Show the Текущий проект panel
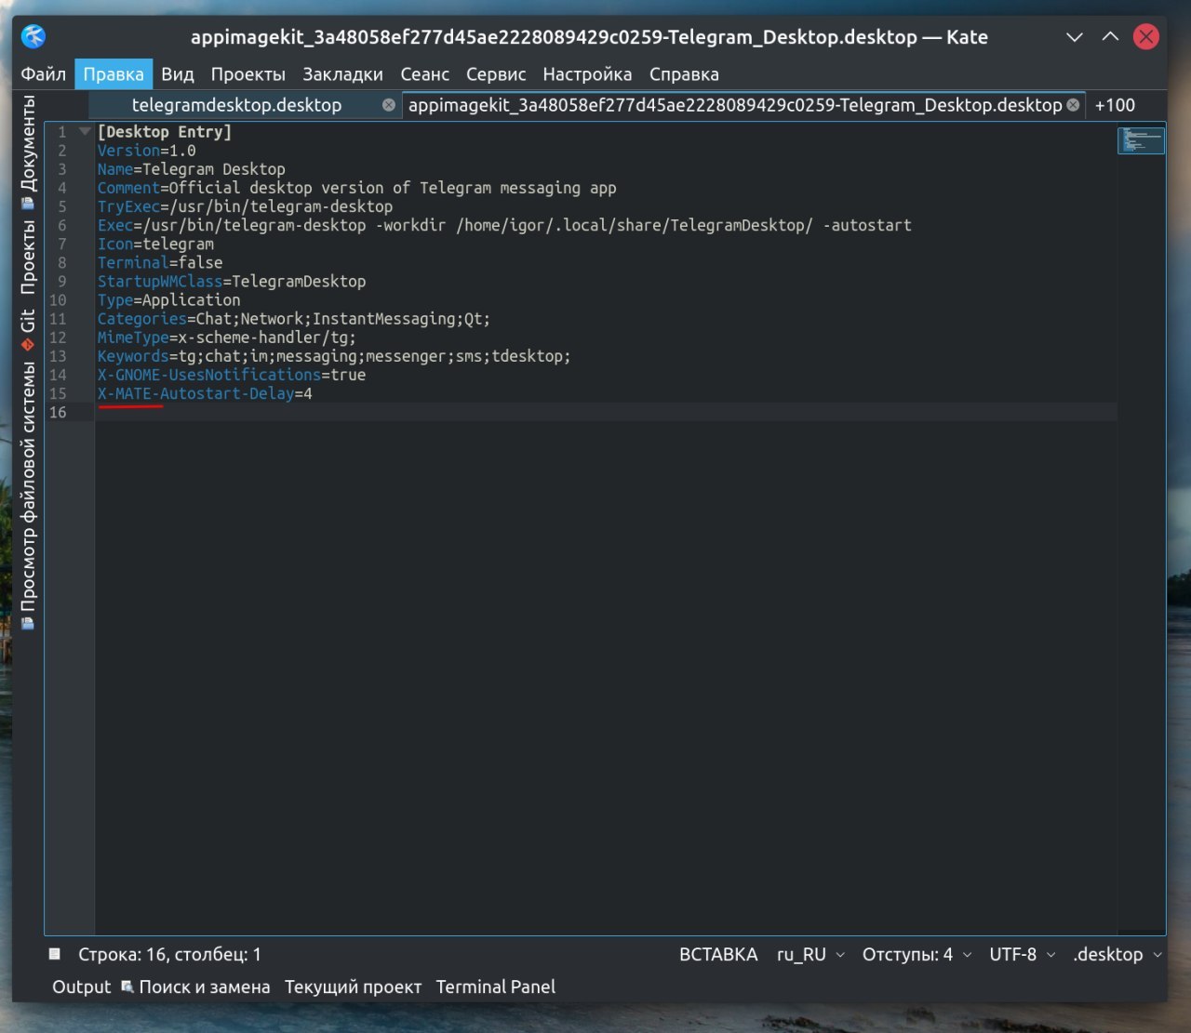 click(353, 987)
